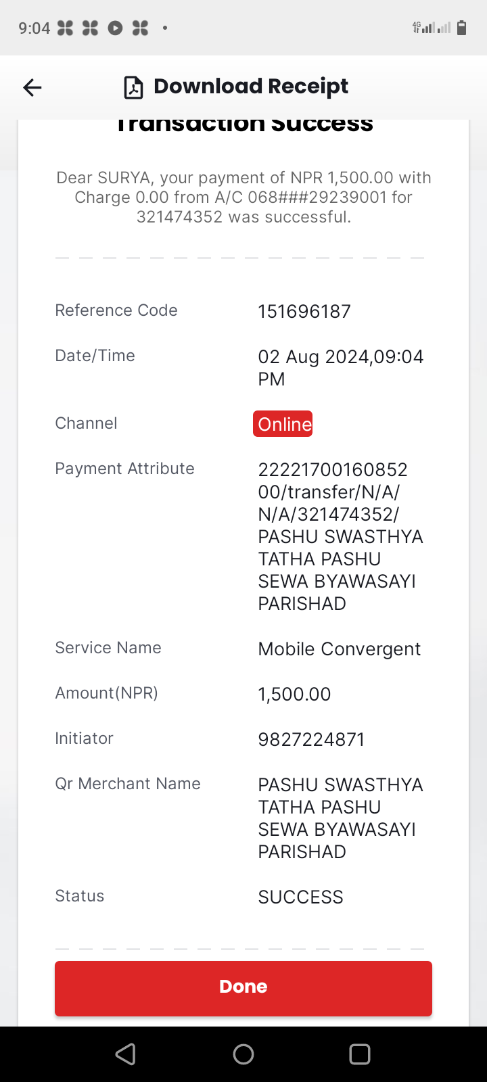This screenshot has height=1082, width=487.
Task: Tap the Qr Merchant Name label
Action: (x=128, y=784)
